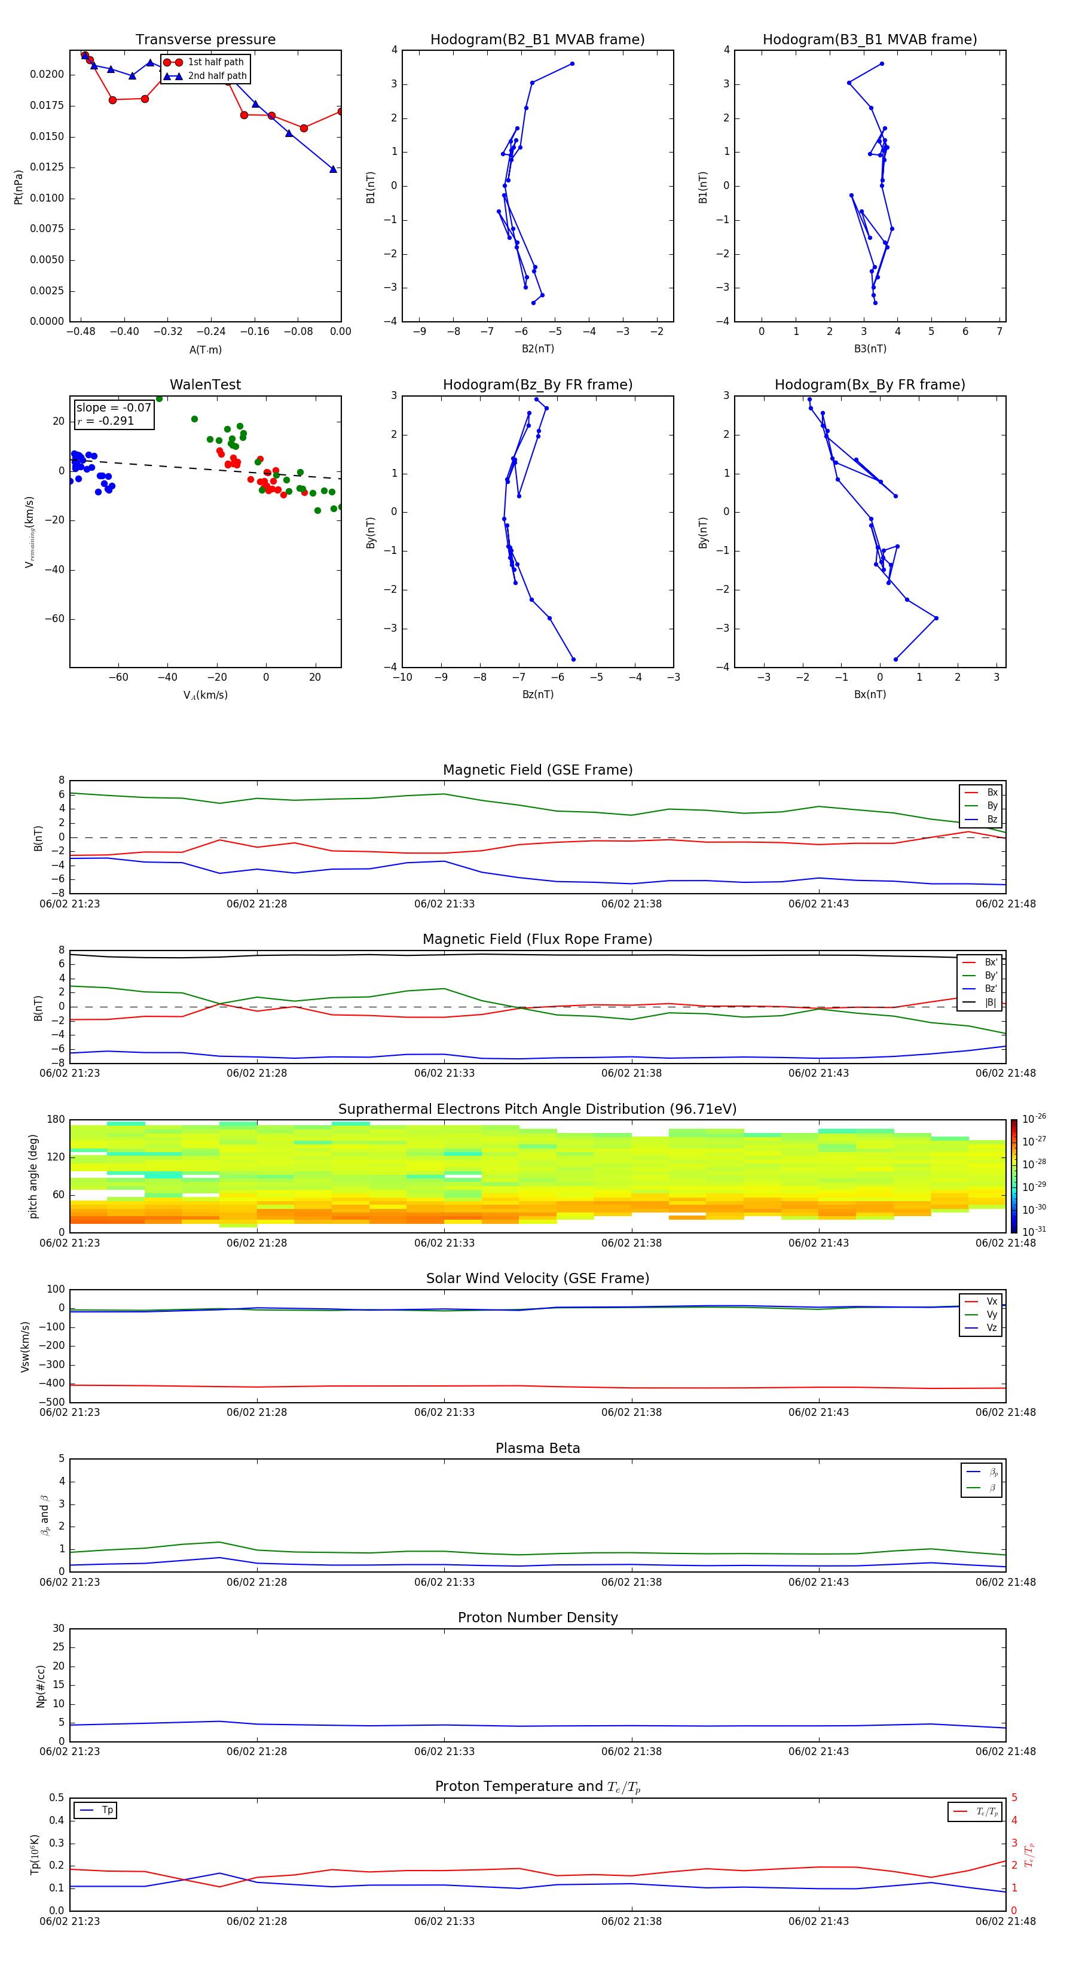This screenshot has width=1076, height=1974.
Task: Click the 'Magnetic Field (GSE Frame)' title
Action: tap(537, 770)
